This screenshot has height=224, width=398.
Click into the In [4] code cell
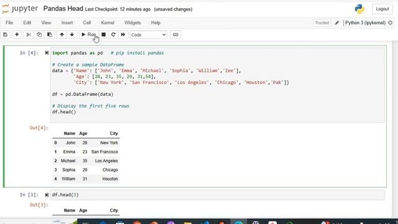(217, 85)
